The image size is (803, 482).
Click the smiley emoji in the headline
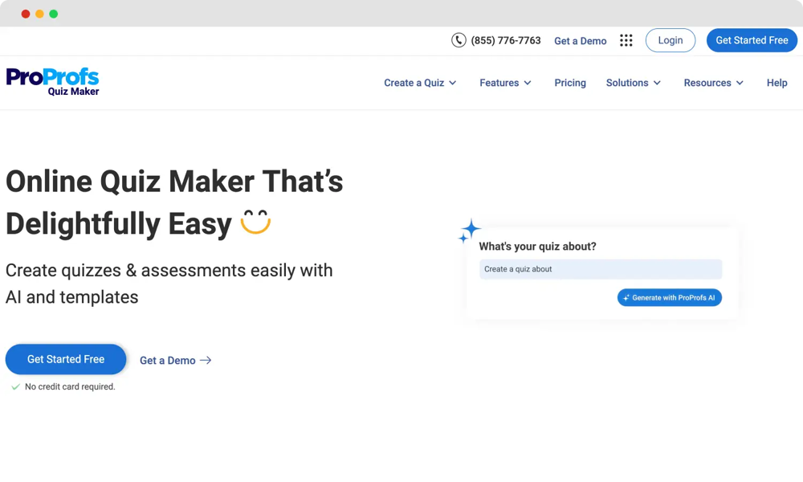tap(255, 222)
